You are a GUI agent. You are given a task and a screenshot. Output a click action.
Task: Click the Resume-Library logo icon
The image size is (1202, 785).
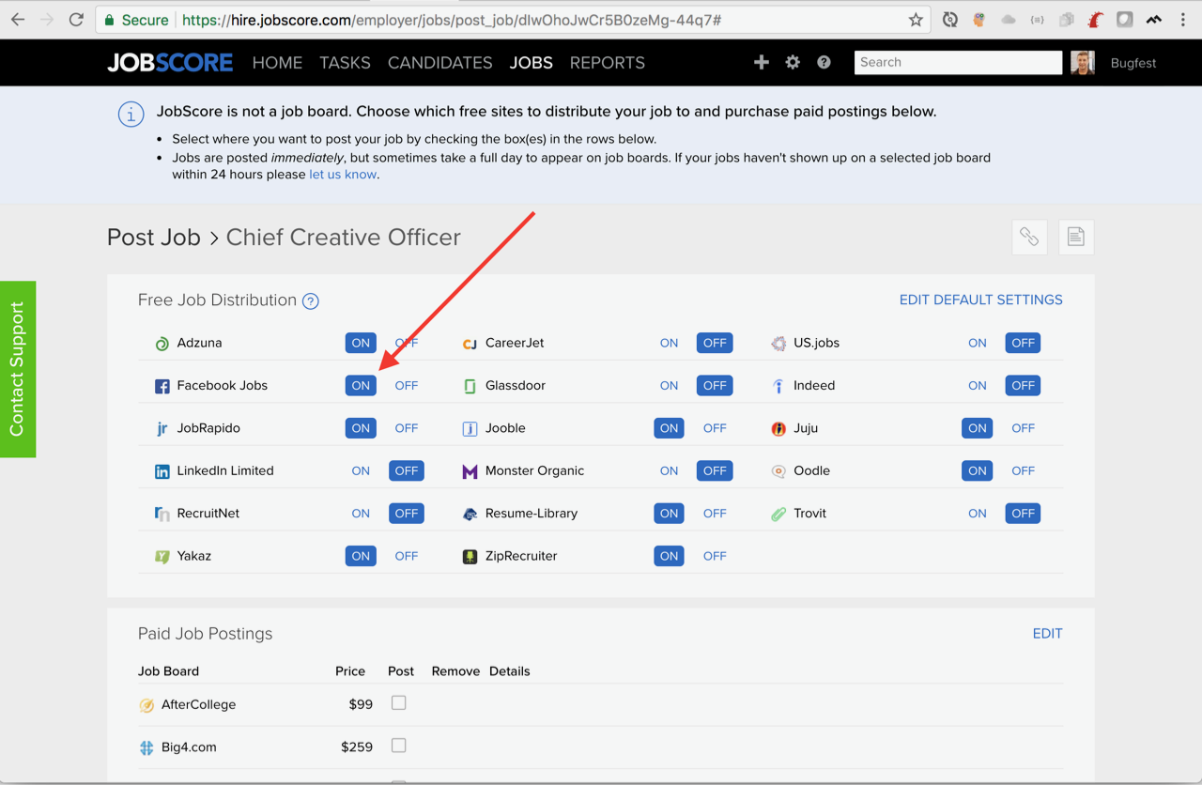[470, 514]
